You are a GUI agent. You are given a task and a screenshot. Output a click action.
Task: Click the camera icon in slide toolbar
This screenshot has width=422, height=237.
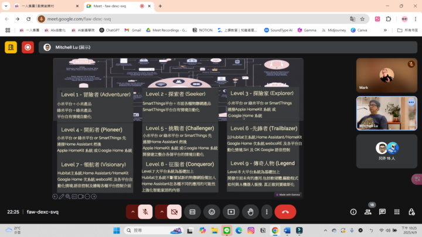tap(81, 197)
